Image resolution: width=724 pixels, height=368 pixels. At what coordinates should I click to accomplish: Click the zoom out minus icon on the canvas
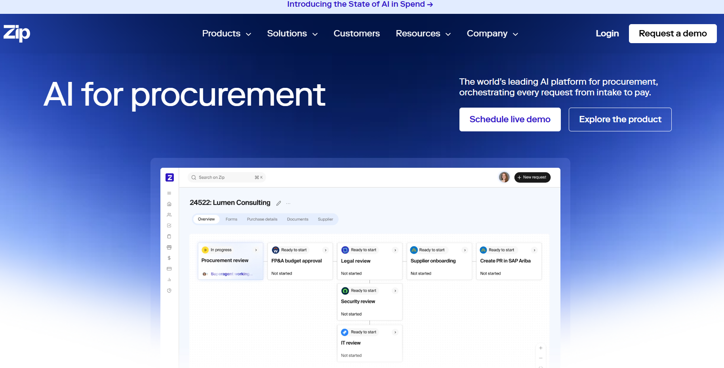541,358
